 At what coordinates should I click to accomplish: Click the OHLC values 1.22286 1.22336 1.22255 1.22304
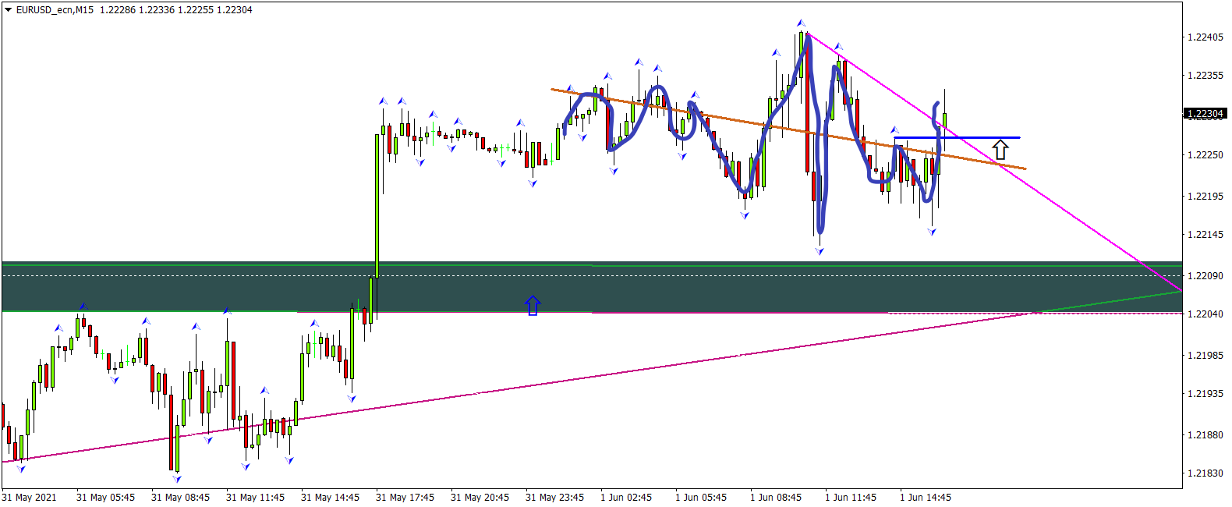(176, 10)
